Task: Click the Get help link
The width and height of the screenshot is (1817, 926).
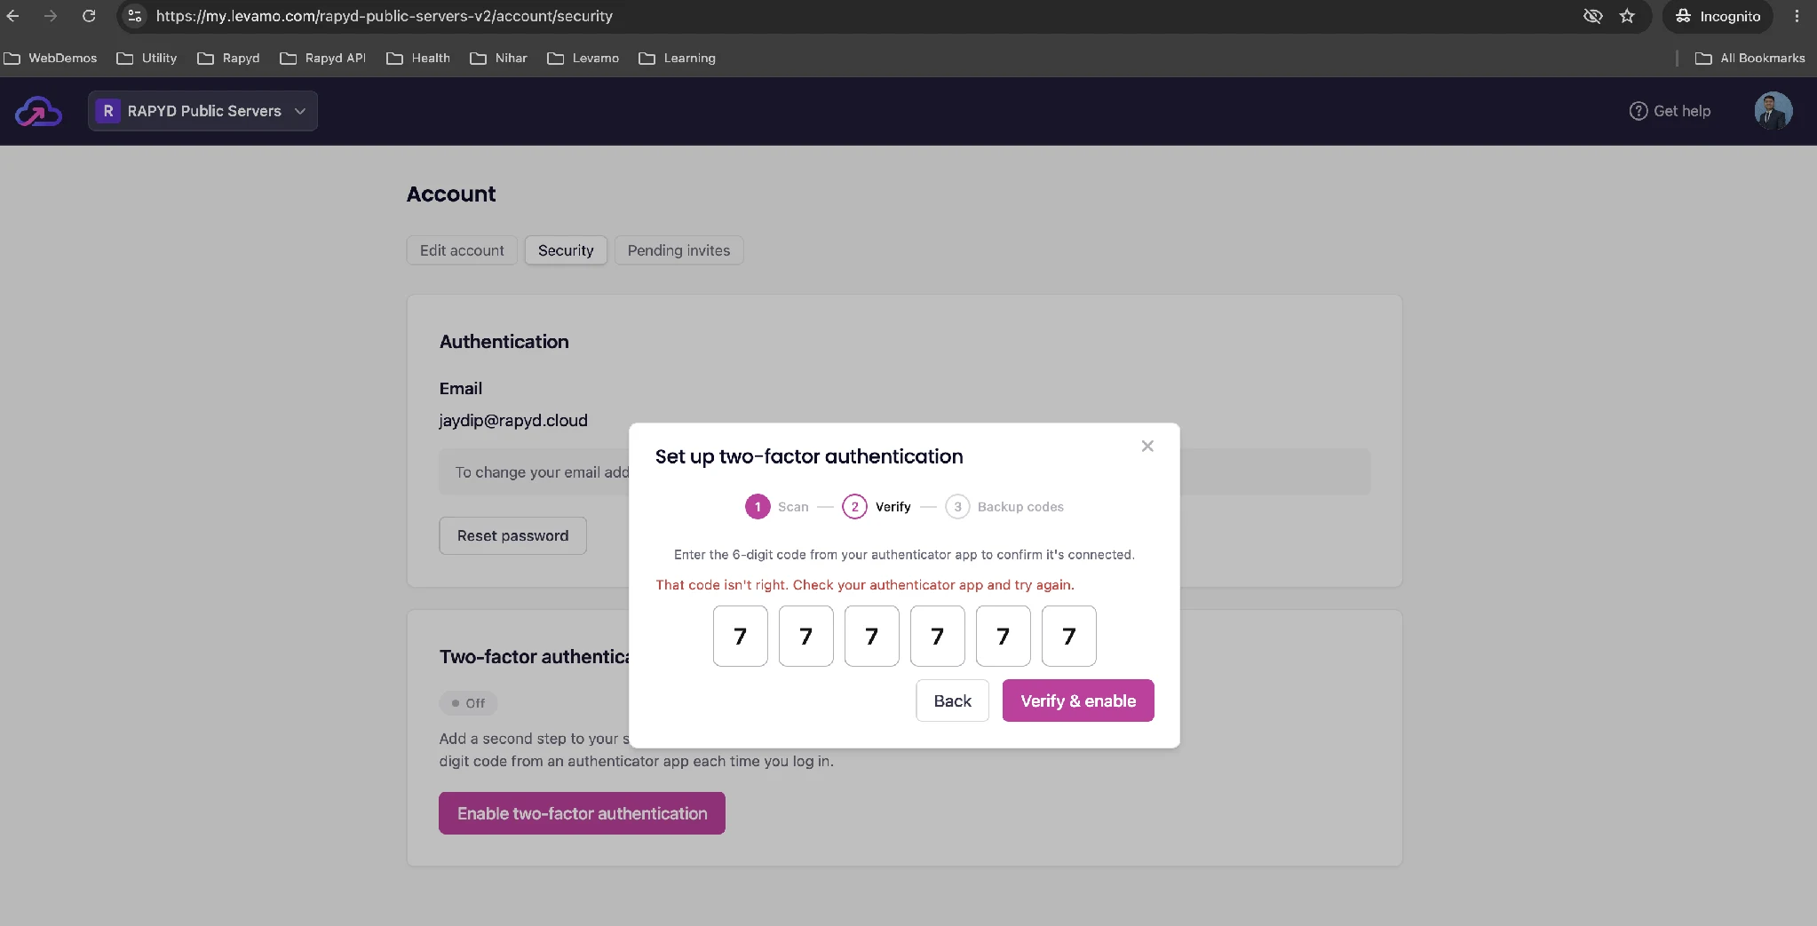Action: coord(1670,111)
